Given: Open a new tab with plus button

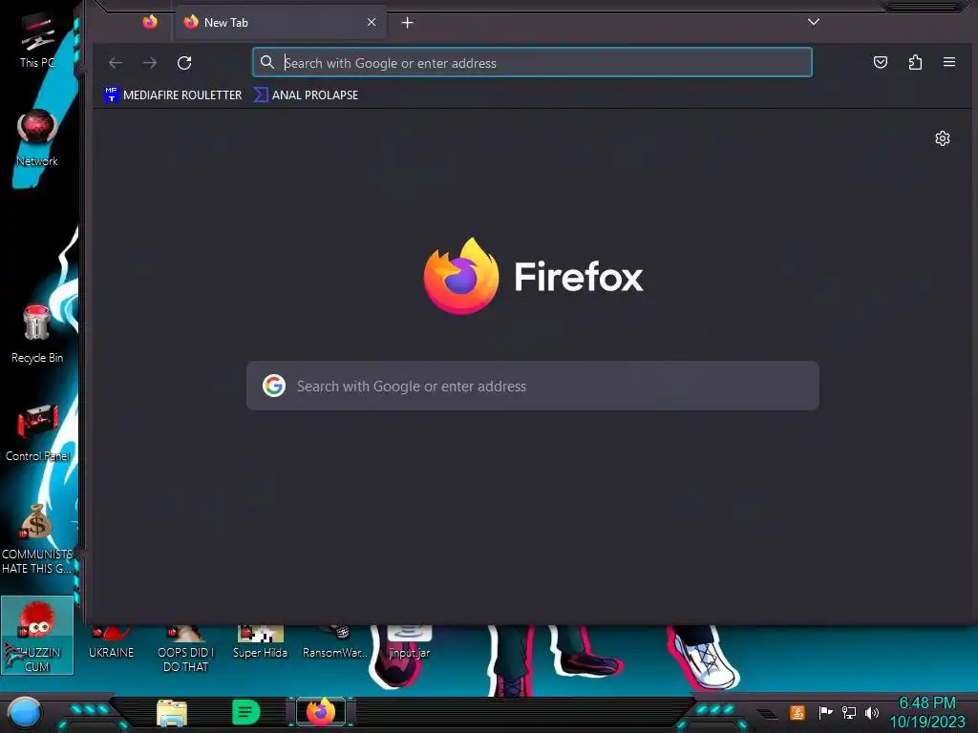Looking at the screenshot, I should click(x=407, y=23).
